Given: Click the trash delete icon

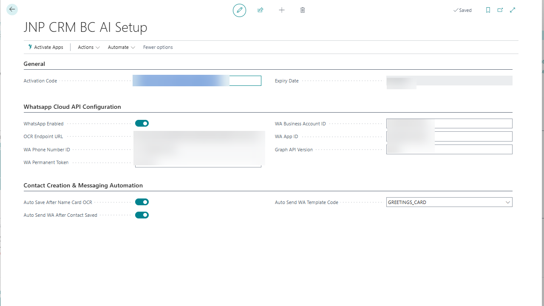Looking at the screenshot, I should (303, 10).
